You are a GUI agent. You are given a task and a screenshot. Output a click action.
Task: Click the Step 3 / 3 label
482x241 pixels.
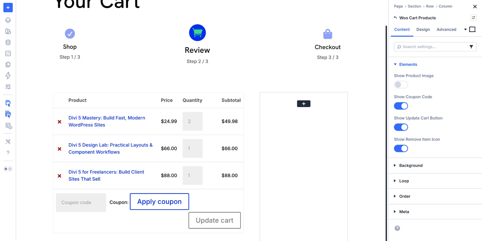(328, 57)
